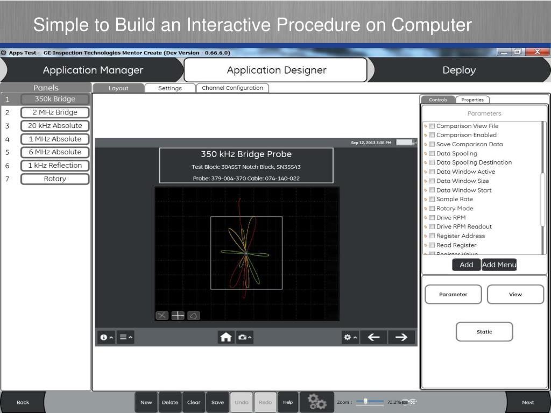Check the Comparison Enabled checkbox

coord(432,135)
